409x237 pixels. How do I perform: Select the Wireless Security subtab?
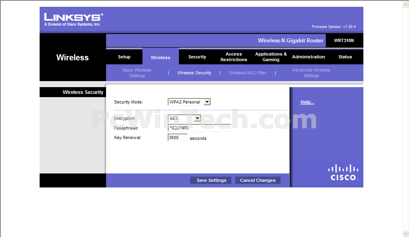[x=194, y=73]
